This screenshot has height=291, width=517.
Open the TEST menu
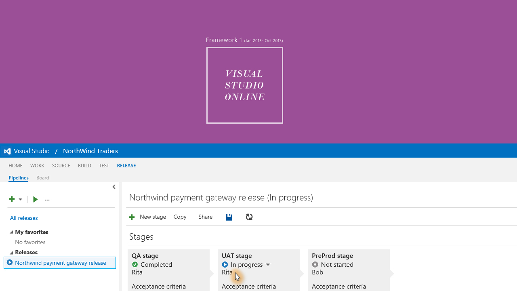[x=104, y=165]
